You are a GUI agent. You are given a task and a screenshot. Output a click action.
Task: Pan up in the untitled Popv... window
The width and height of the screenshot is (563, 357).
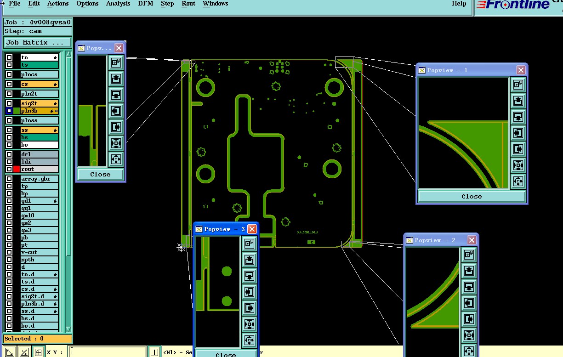(116, 79)
